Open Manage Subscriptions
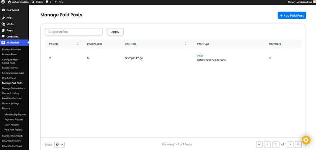The height and width of the screenshot is (150, 316). [x=14, y=88]
